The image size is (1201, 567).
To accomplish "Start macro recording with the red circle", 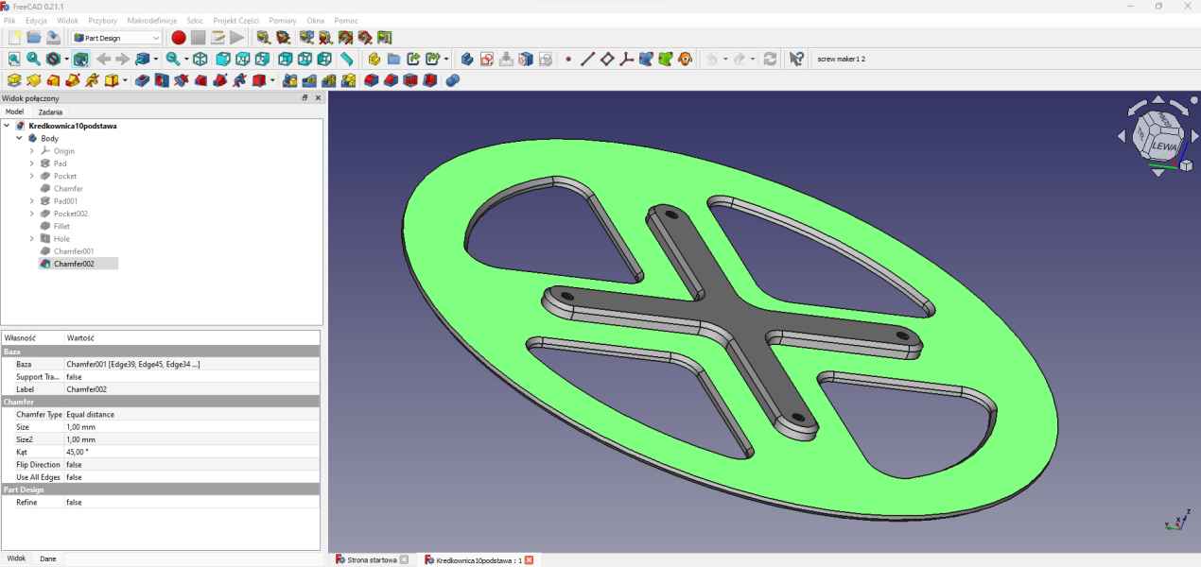I will [179, 38].
